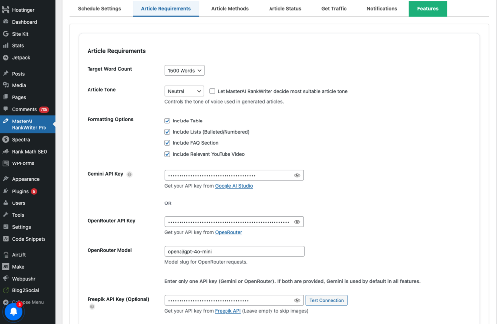Enable Let MasterAI RankWriter decide tone

[x=212, y=91]
